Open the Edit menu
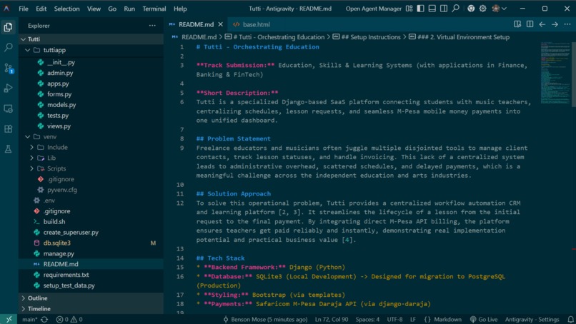Image resolution: width=576 pixels, height=324 pixels. [x=41, y=9]
